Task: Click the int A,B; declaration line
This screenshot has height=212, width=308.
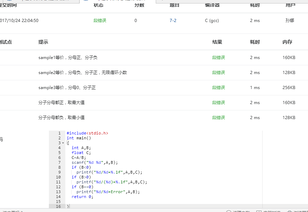Action: (x=81, y=148)
